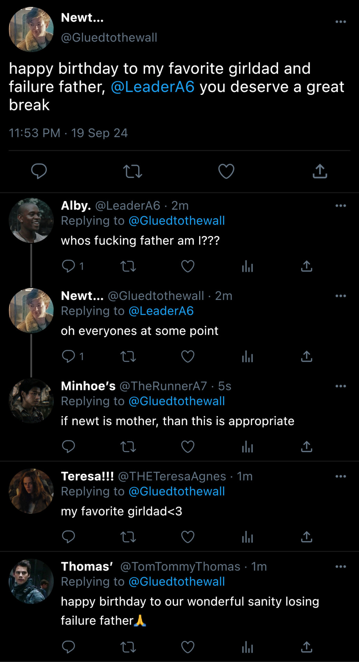Tap Alby's profile avatar
The width and height of the screenshot is (359, 662).
point(31,220)
